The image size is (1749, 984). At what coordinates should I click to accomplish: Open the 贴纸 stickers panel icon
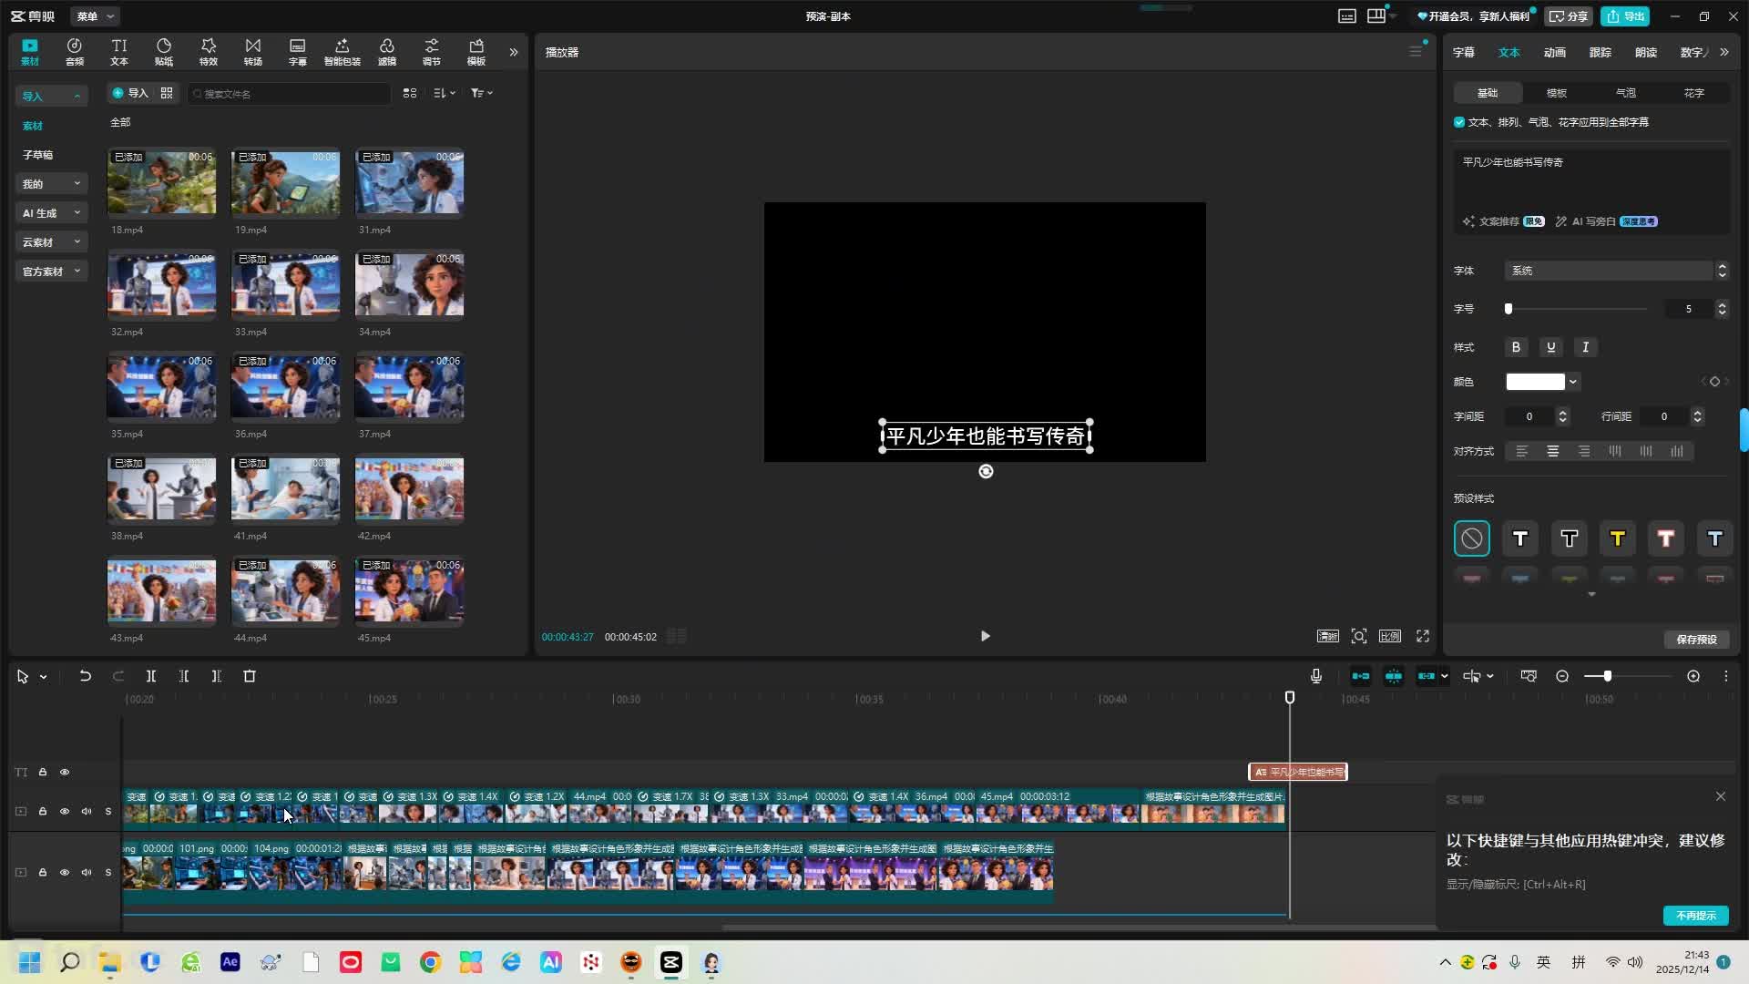click(164, 52)
